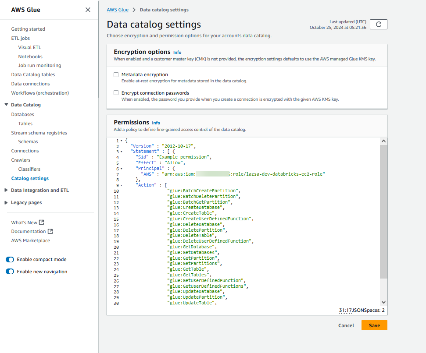
Task: Open Documentation link
Action: click(x=29, y=231)
